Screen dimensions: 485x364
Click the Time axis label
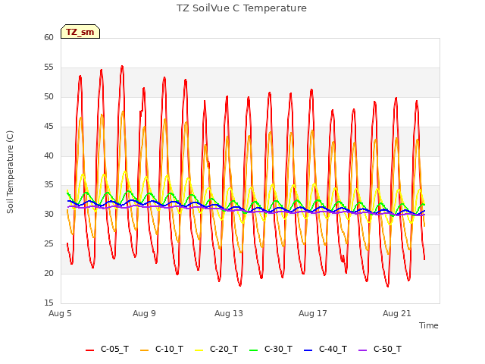coord(429,325)
